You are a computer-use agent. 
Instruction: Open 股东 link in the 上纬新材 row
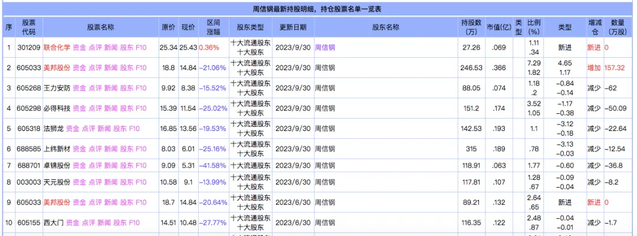(x=127, y=149)
